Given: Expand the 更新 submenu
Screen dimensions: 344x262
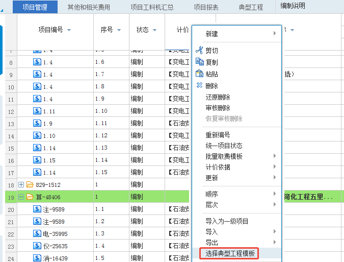Looking at the screenshot, I should point(275,178).
